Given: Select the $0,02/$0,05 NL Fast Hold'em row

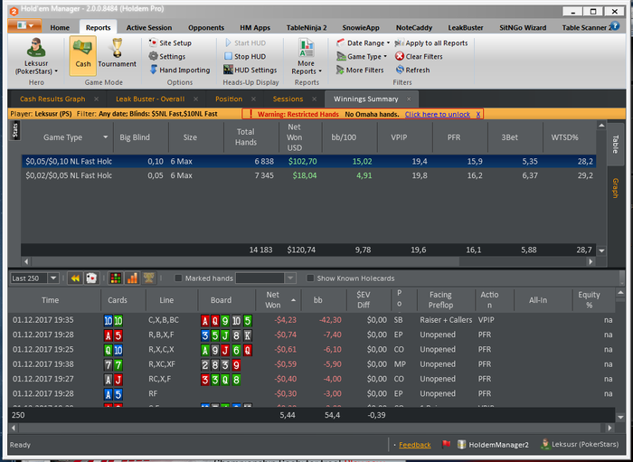Looking at the screenshot, I should point(308,175).
